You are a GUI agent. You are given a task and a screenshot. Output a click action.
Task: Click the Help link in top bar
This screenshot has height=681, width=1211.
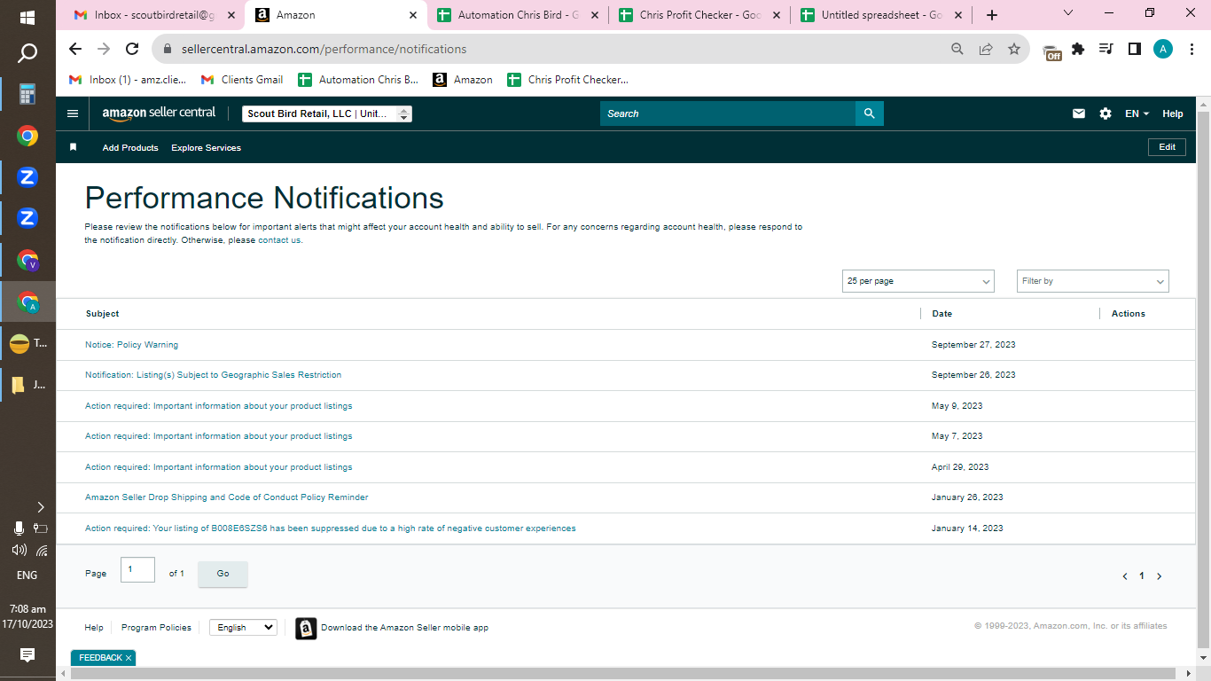(x=1173, y=113)
